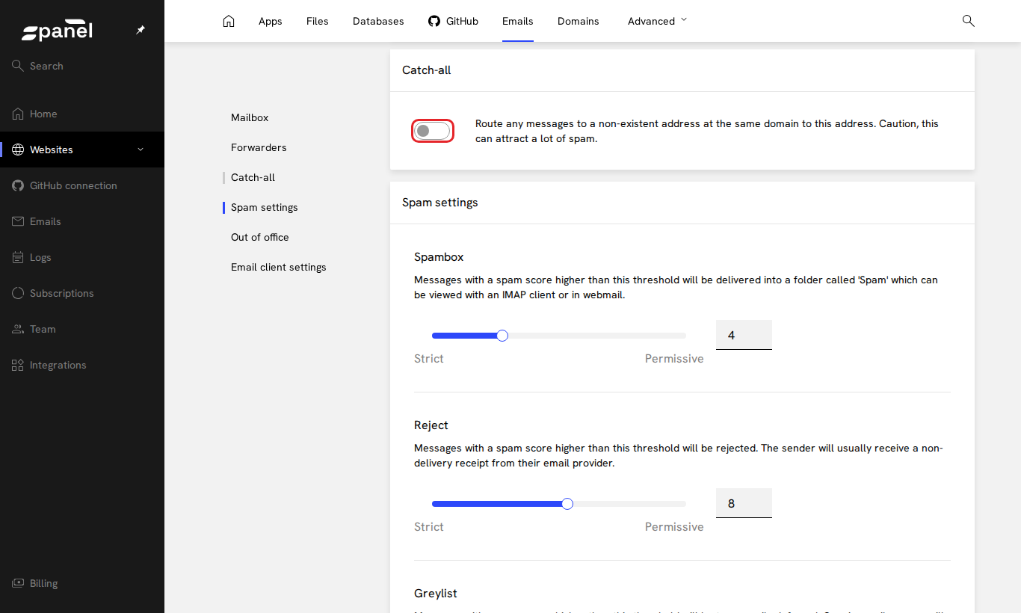Click the spanel logo
The height and width of the screenshot is (613, 1021).
point(58,31)
